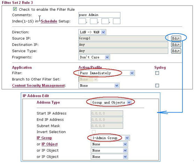Open the first or IP Object dropdown
This screenshot has height=163, width=194.
pyautogui.click(x=109, y=144)
